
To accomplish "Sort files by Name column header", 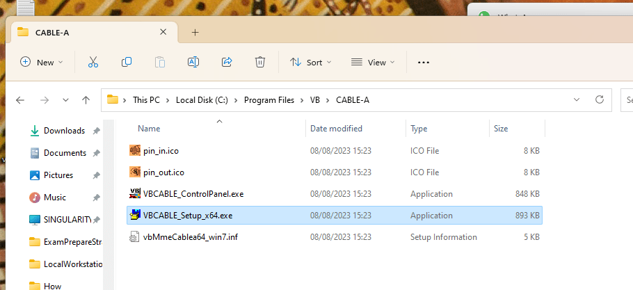I will [149, 129].
